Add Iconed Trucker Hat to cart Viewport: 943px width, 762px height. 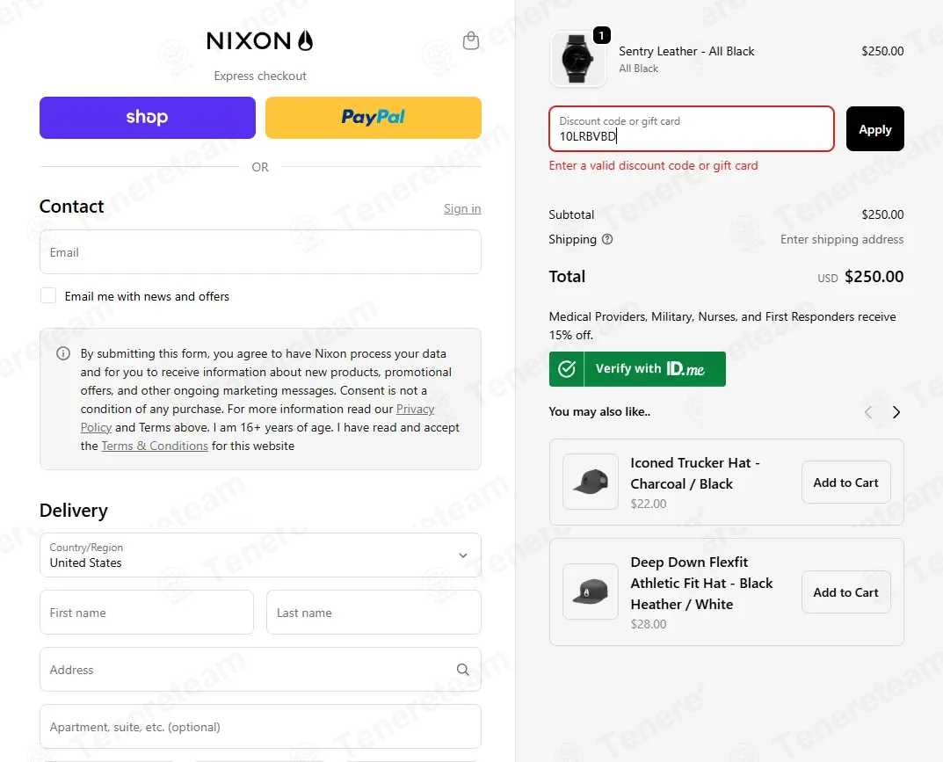pos(846,483)
